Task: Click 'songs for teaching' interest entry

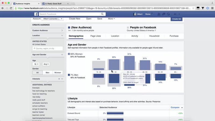Action: pos(40,109)
